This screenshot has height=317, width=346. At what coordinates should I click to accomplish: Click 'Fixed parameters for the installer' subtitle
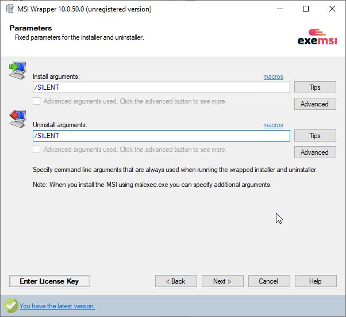79,37
